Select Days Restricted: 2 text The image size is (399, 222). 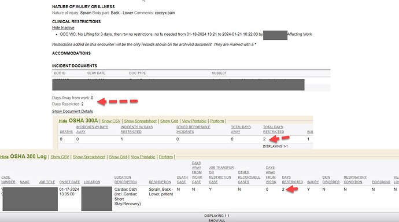click(68, 104)
